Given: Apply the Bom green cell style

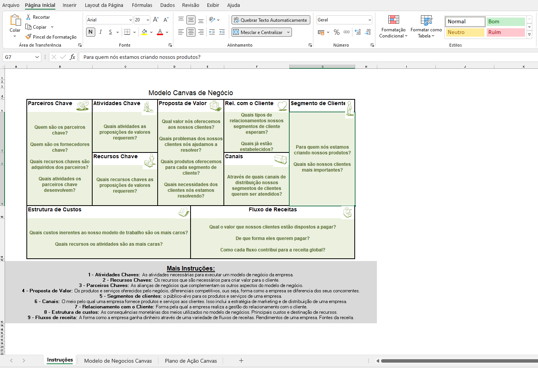Looking at the screenshot, I should pyautogui.click(x=505, y=22).
